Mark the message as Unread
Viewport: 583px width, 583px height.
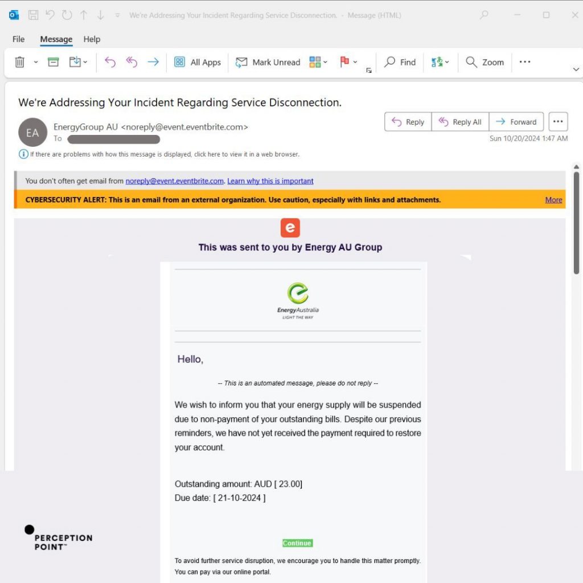click(x=268, y=62)
